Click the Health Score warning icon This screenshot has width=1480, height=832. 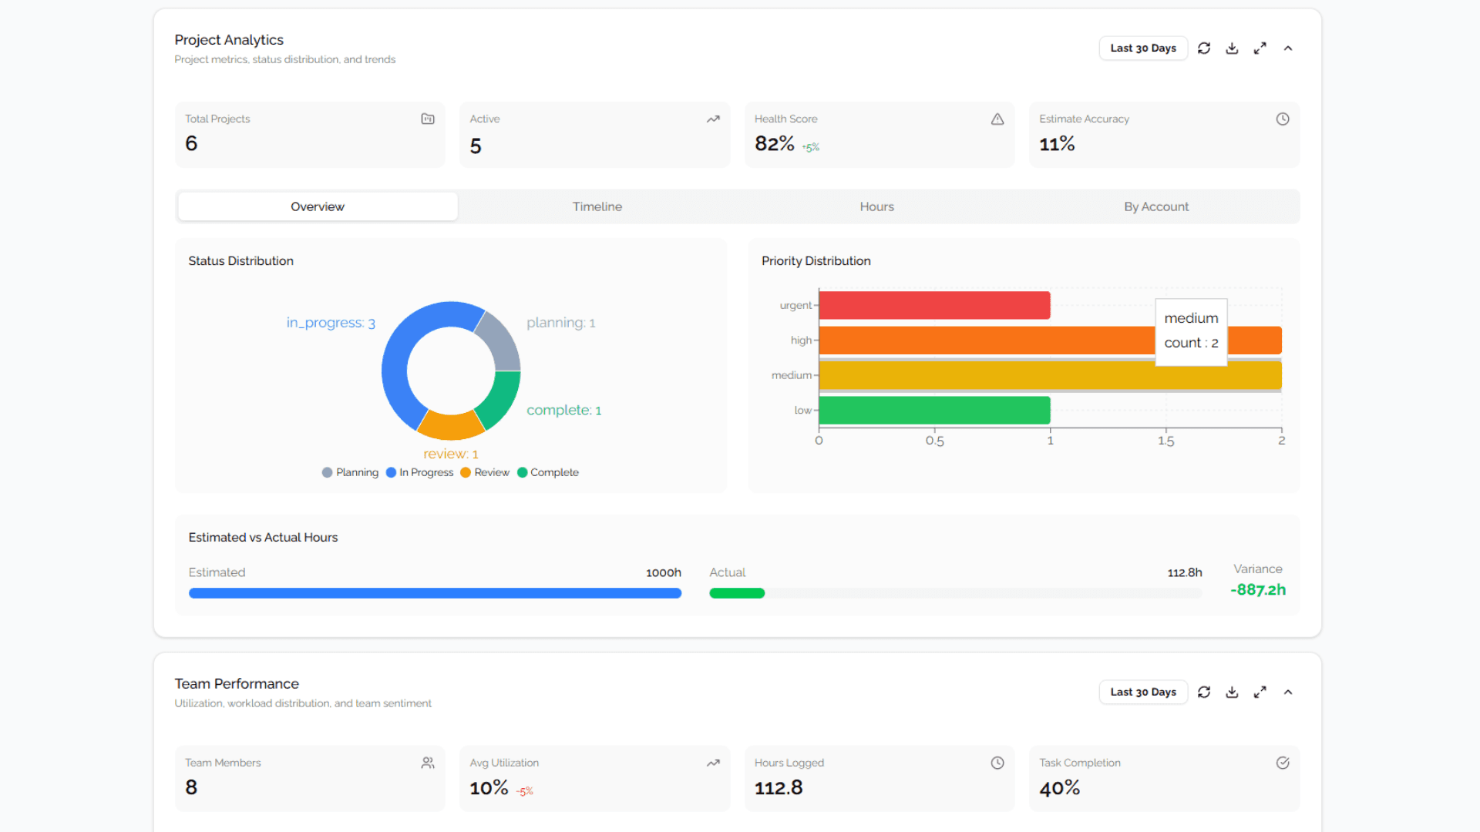pyautogui.click(x=997, y=119)
